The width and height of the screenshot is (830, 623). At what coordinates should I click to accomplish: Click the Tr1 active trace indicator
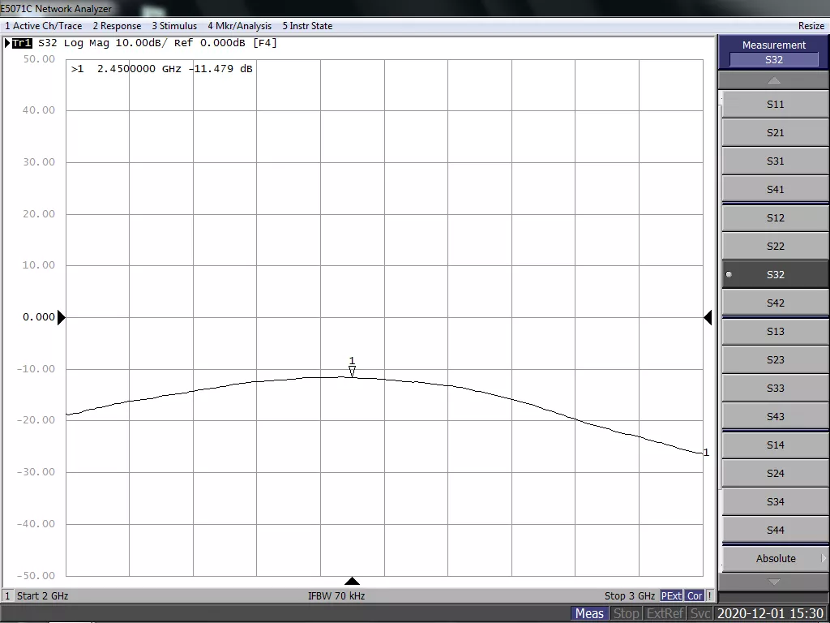click(x=20, y=43)
